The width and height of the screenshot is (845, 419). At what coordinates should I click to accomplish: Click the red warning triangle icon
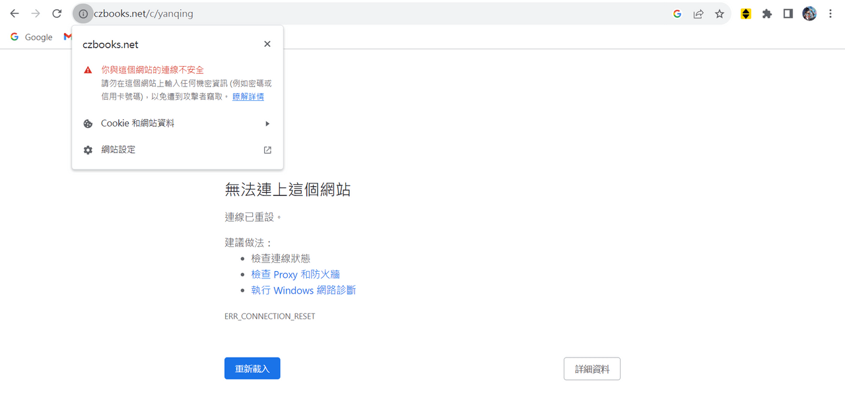[x=88, y=70]
